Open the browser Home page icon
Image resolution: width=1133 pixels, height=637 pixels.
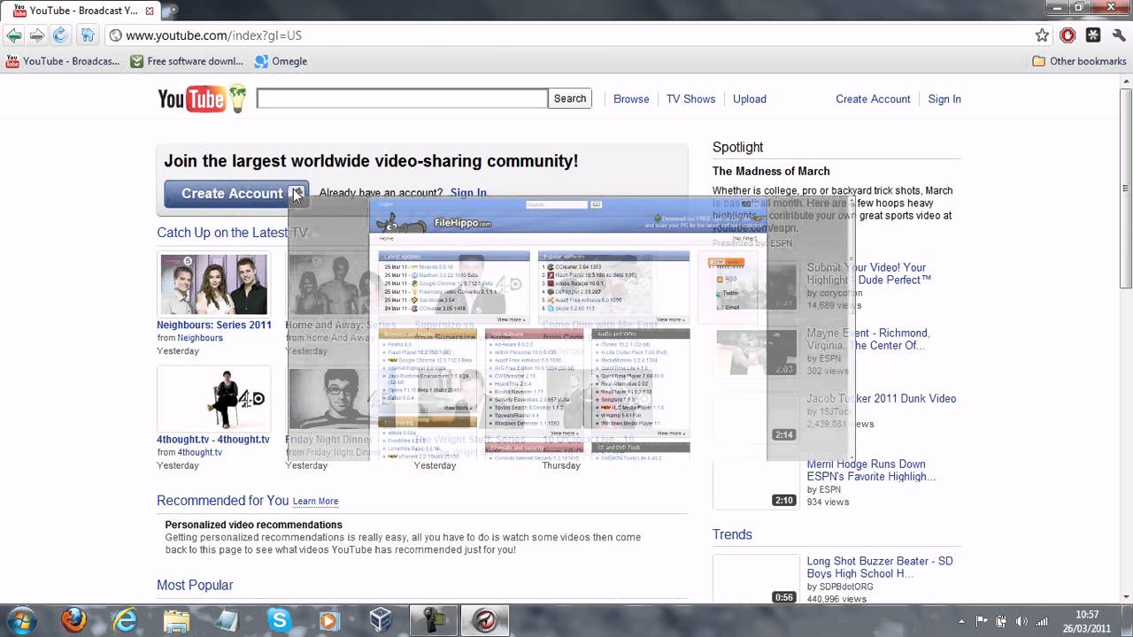coord(87,35)
